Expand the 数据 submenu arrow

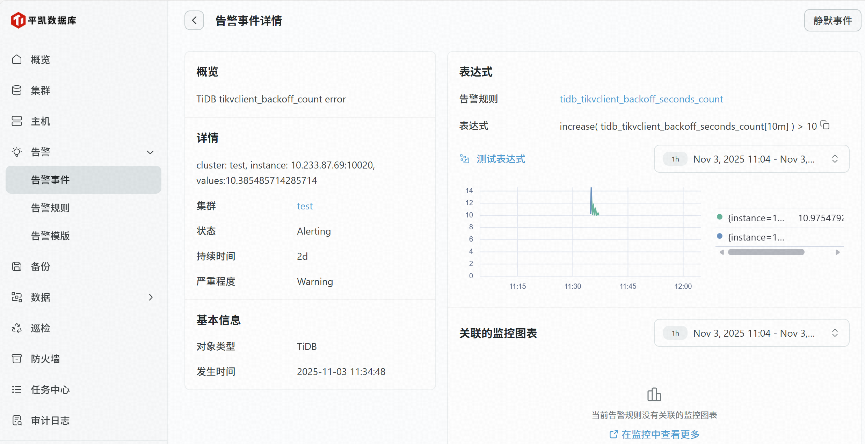click(151, 297)
